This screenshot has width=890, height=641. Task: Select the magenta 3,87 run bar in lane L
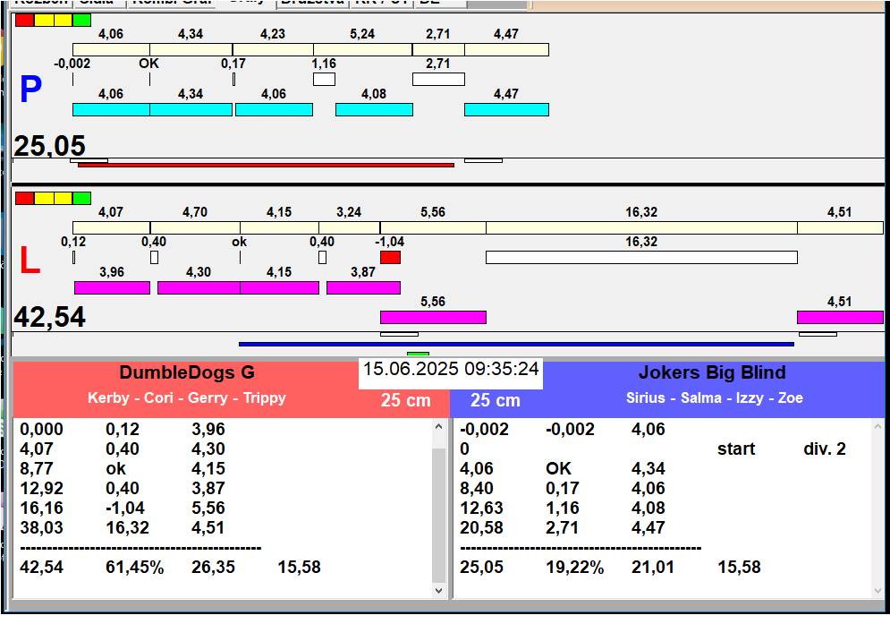pyautogui.click(x=363, y=287)
